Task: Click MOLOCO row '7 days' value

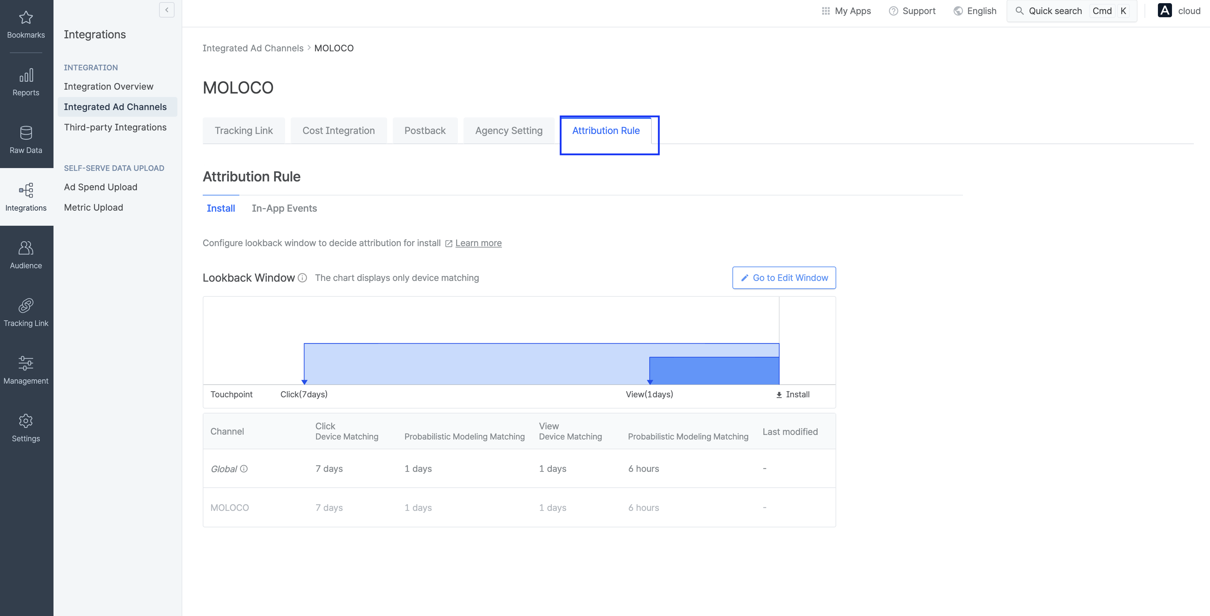Action: 329,508
